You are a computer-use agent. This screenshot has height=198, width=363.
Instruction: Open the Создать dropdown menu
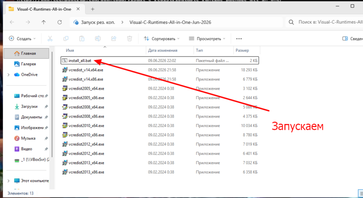(x=22, y=39)
